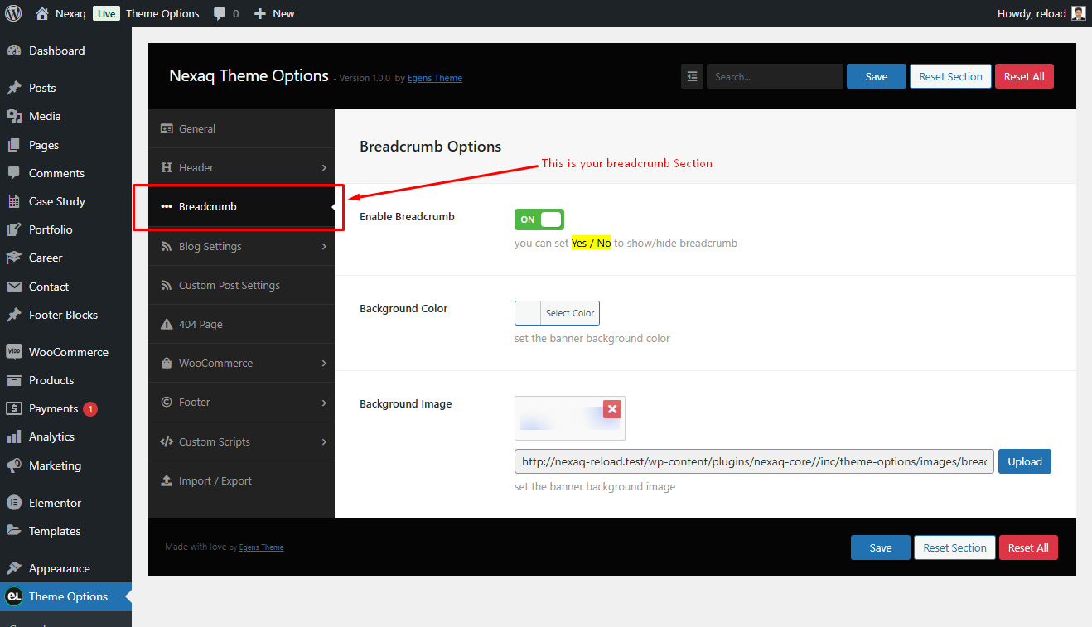Screen dimensions: 1092x627
Task: Click the Theme Options logo icon in sidebar
Action: coord(14,596)
